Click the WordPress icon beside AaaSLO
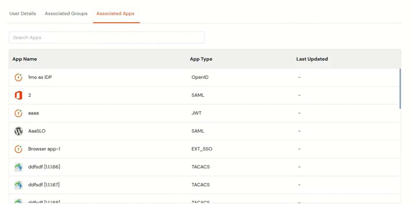The width and height of the screenshot is (413, 204). click(19, 131)
